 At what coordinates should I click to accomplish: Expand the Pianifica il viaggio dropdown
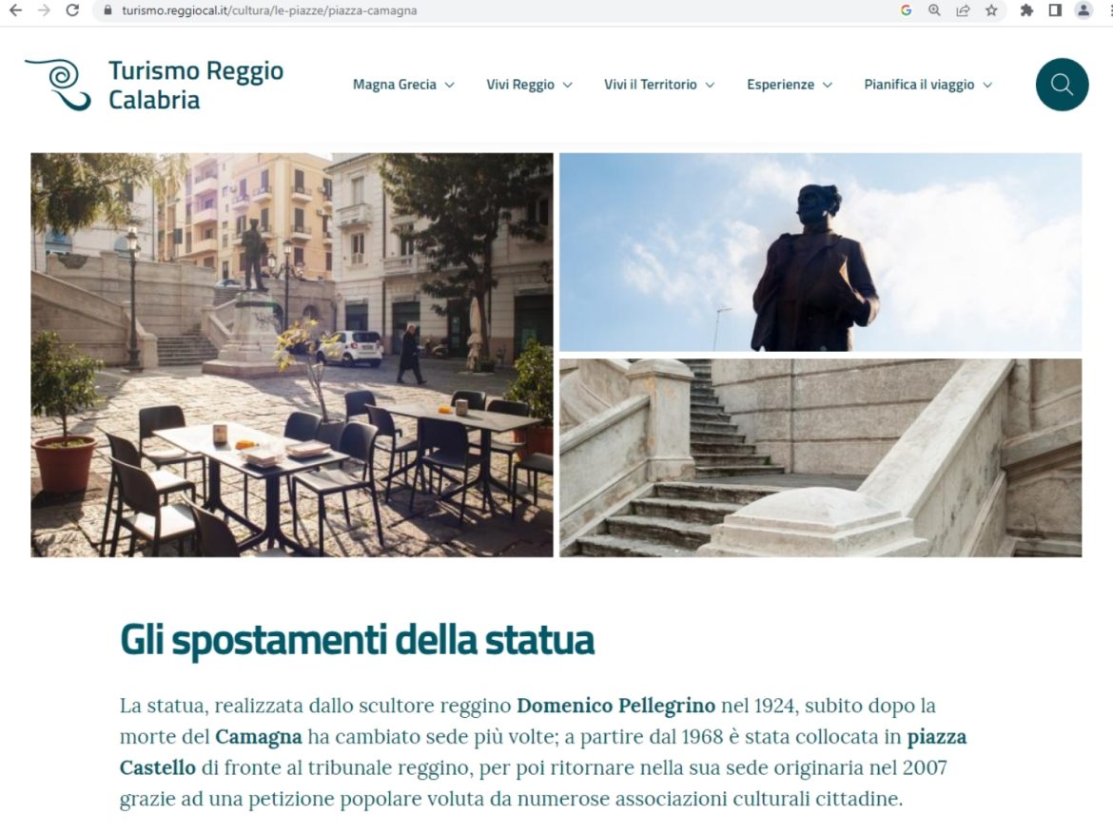pyautogui.click(x=927, y=85)
